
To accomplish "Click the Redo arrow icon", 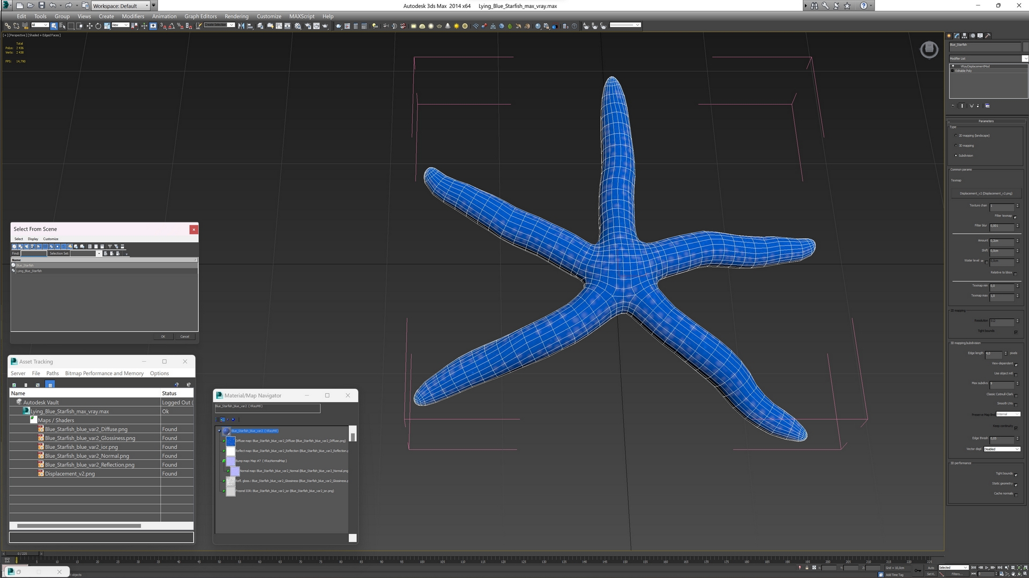I will click(x=68, y=5).
